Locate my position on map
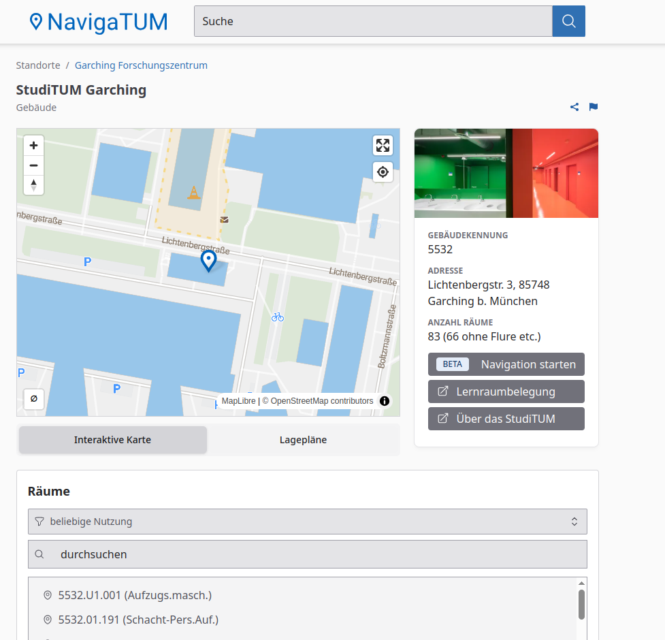 [x=383, y=172]
